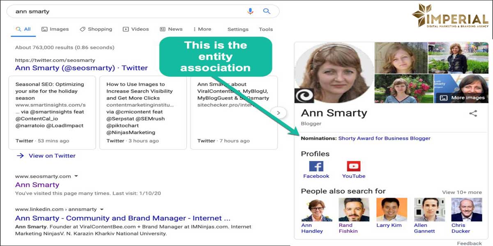Image resolution: width=493 pixels, height=246 pixels.
Task: Select Rand Fishkin's thumbnail
Action: [354, 210]
